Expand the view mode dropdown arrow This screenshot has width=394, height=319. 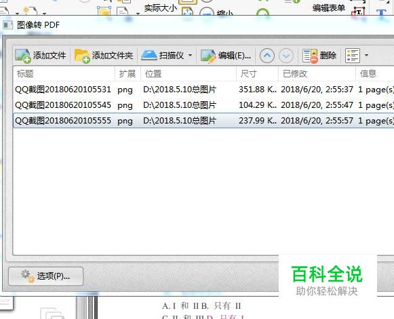pos(366,56)
